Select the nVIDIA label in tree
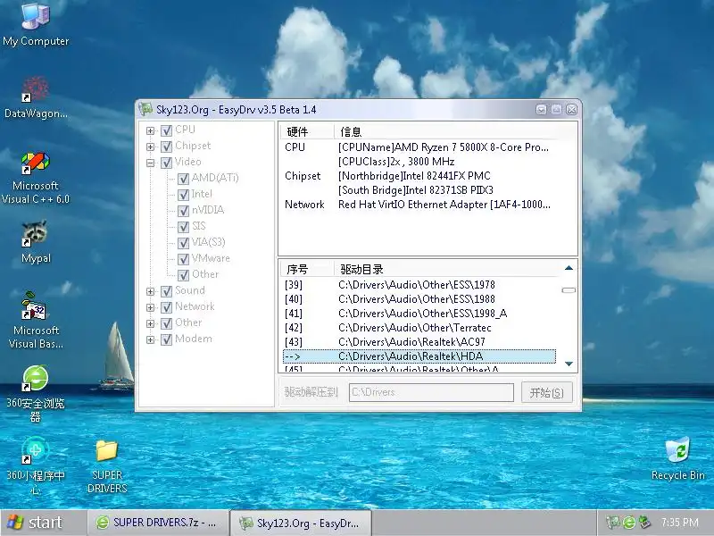Screen dimensions: 714x536 [x=208, y=210]
